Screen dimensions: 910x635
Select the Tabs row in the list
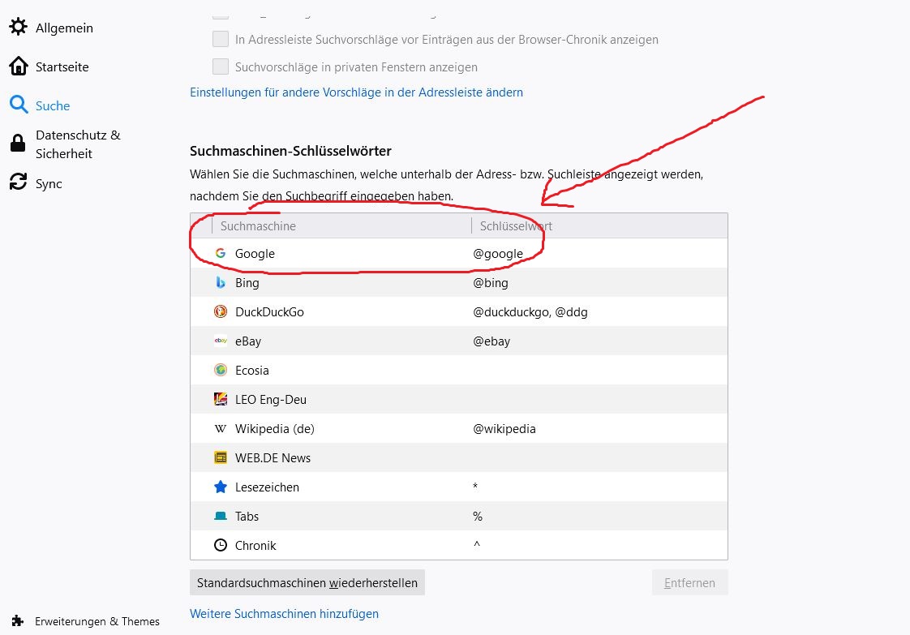coord(458,517)
